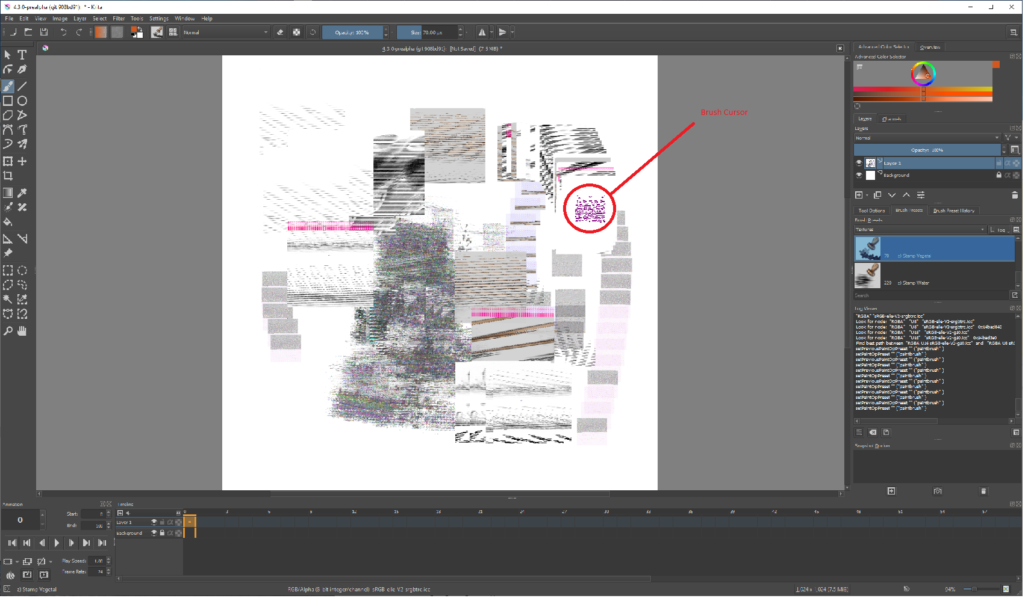The height and width of the screenshot is (601, 1025).
Task: Unlock the Background layer in the Layers docker
Action: [999, 175]
